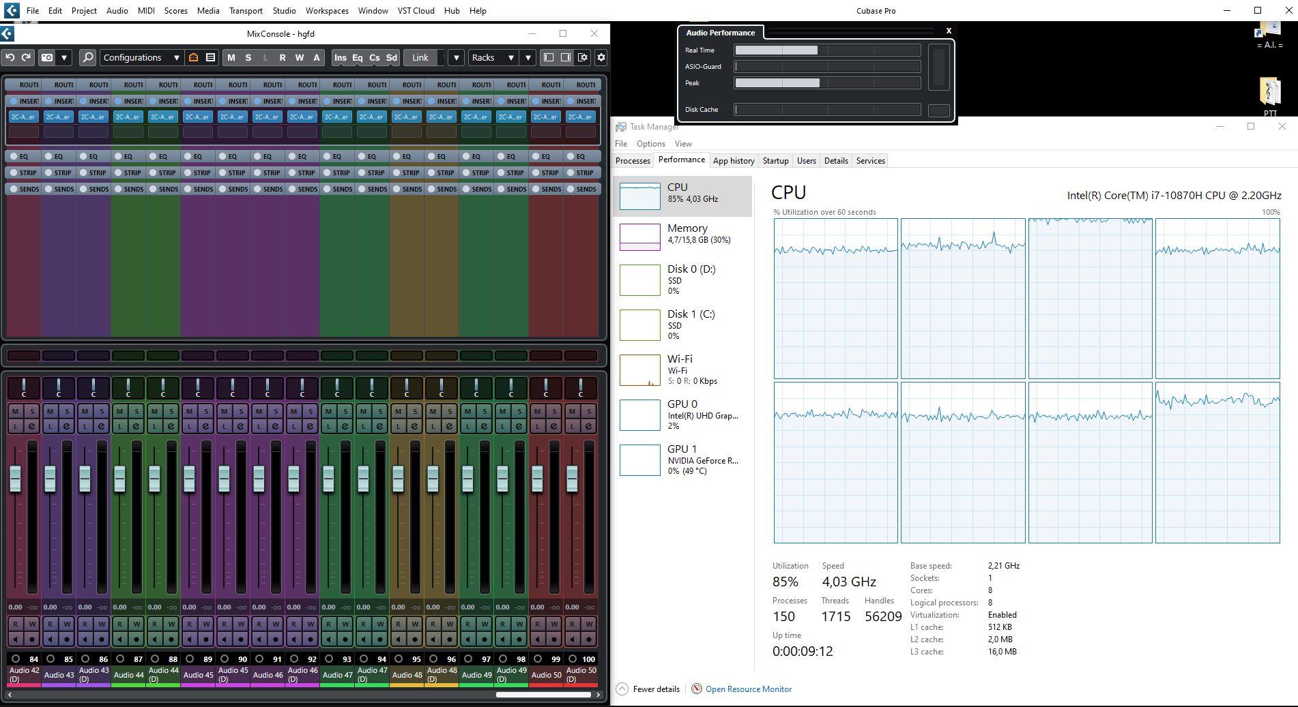Click the volume fader of channel 84
This screenshot has width=1298, height=707.
[15, 478]
